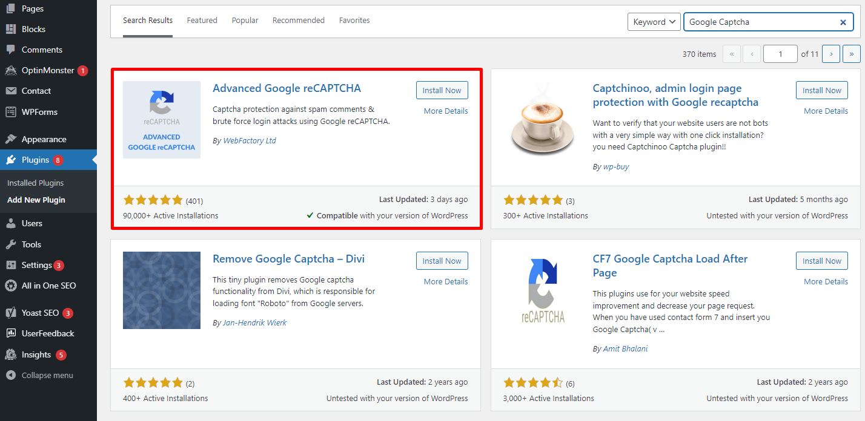Screen dimensions: 865x421
Task: Click the Yoast SEO notification badge
Action: 68,313
